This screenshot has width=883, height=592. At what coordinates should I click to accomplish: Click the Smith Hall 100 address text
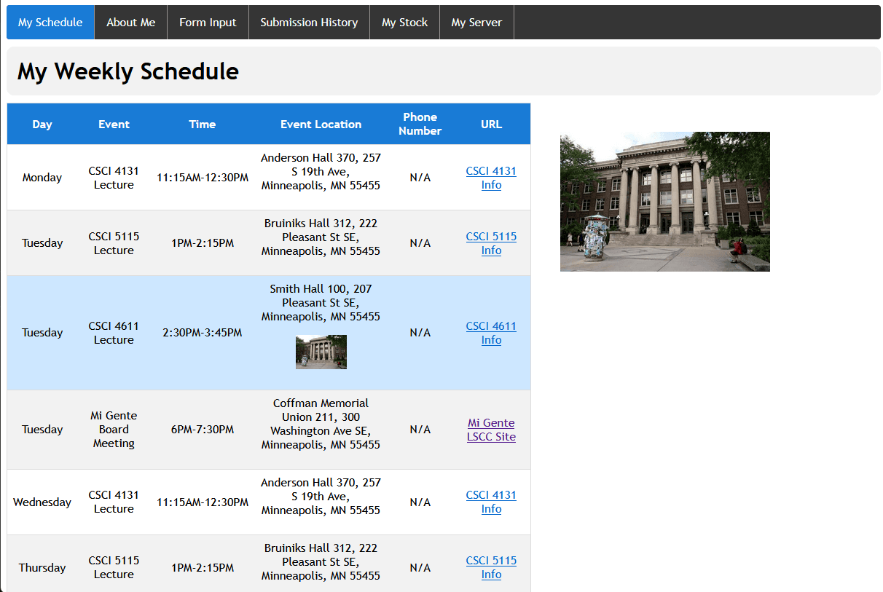coord(321,303)
